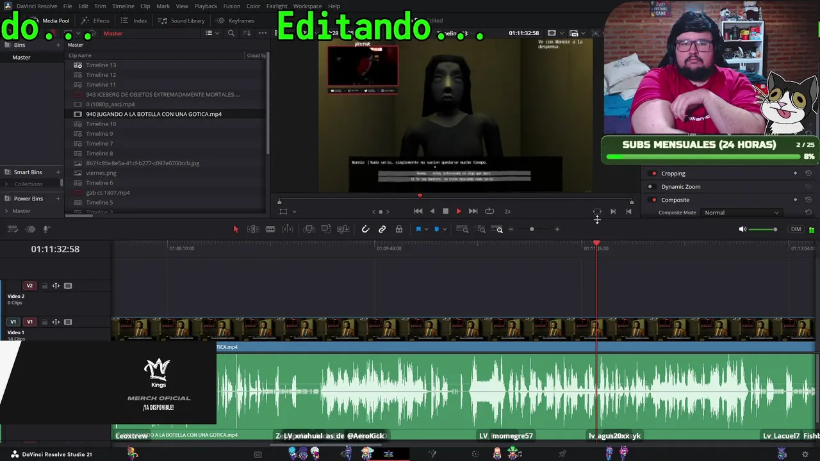Image resolution: width=820 pixels, height=461 pixels.
Task: Open the Composite Mode dropdown
Action: pyautogui.click(x=742, y=213)
